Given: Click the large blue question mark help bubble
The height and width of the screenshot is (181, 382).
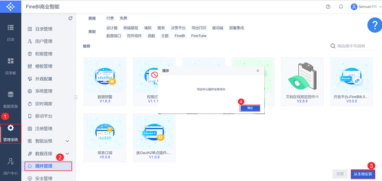Looking at the screenshot, I should pos(375,25).
